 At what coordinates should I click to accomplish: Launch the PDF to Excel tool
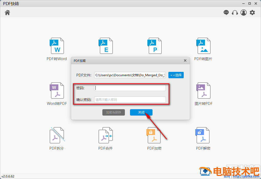[106, 46]
